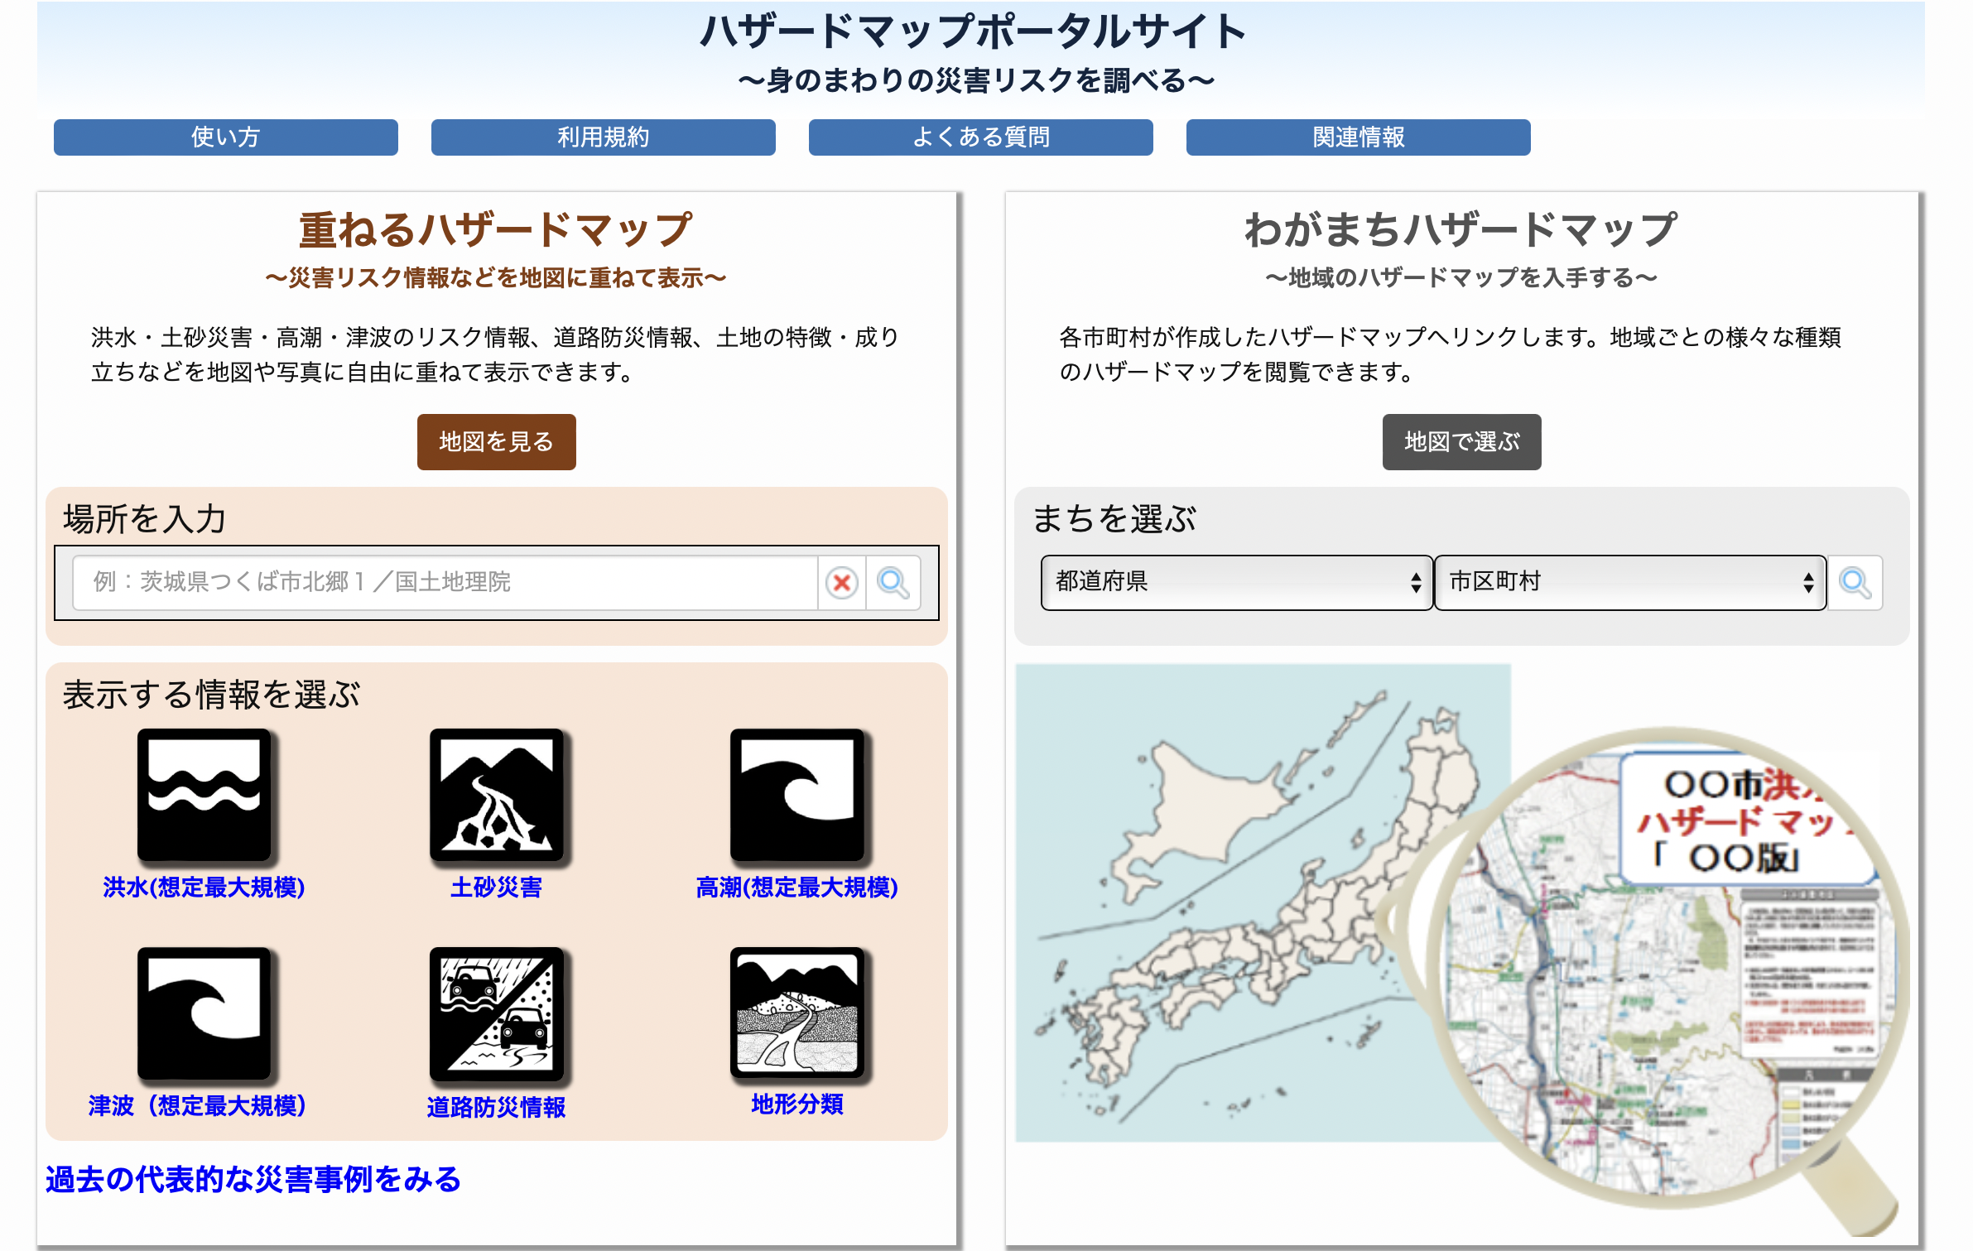
Task: Click search magnifier beside location input
Action: point(893,583)
